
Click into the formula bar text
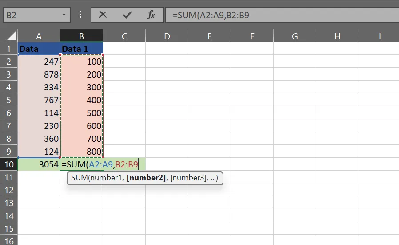tap(282, 15)
